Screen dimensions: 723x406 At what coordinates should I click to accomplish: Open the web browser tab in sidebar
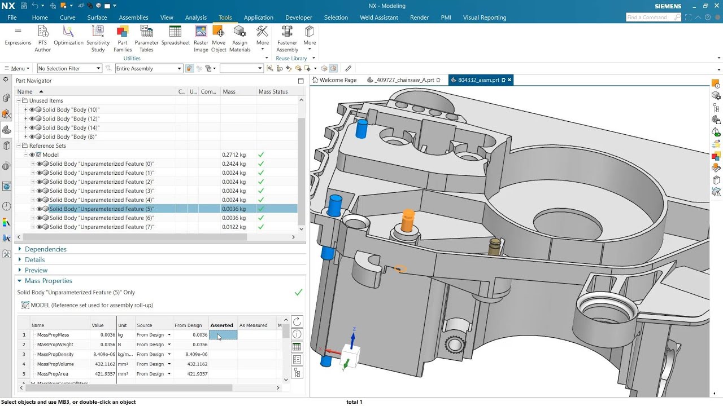(x=6, y=186)
